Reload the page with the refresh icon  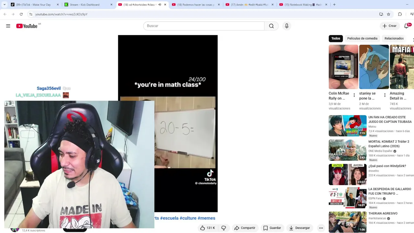coord(21,14)
